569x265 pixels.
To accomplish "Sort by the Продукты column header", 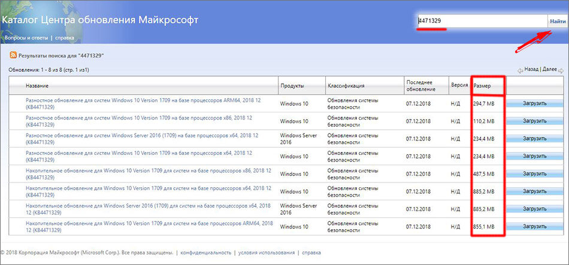I will coord(292,86).
